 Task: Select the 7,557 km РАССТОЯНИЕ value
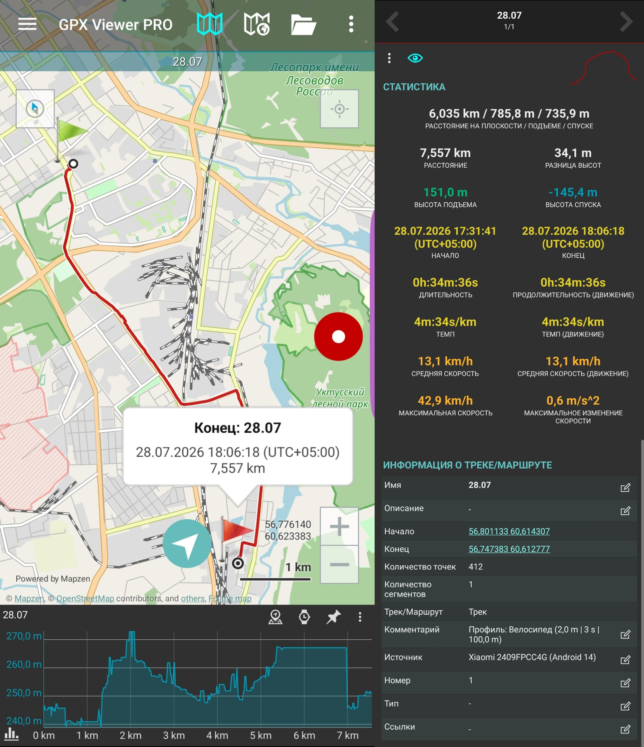446,153
